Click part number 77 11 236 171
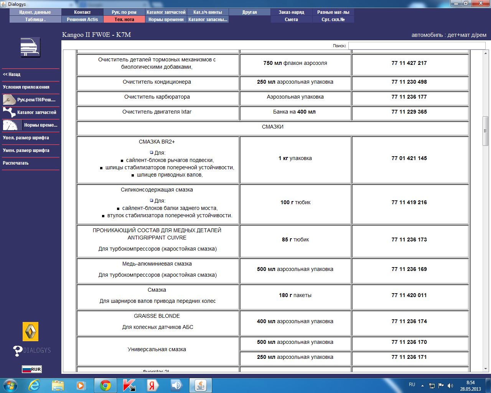This screenshot has height=393, width=491. click(x=409, y=357)
